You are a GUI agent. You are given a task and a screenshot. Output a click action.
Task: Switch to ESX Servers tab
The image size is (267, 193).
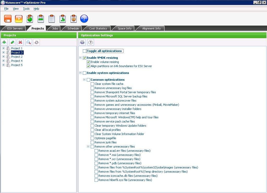point(15,28)
